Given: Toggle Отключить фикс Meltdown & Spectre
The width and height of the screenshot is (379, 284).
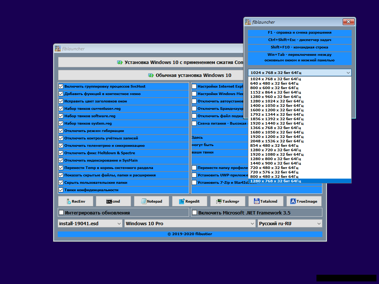Looking at the screenshot, I should [61, 153].
